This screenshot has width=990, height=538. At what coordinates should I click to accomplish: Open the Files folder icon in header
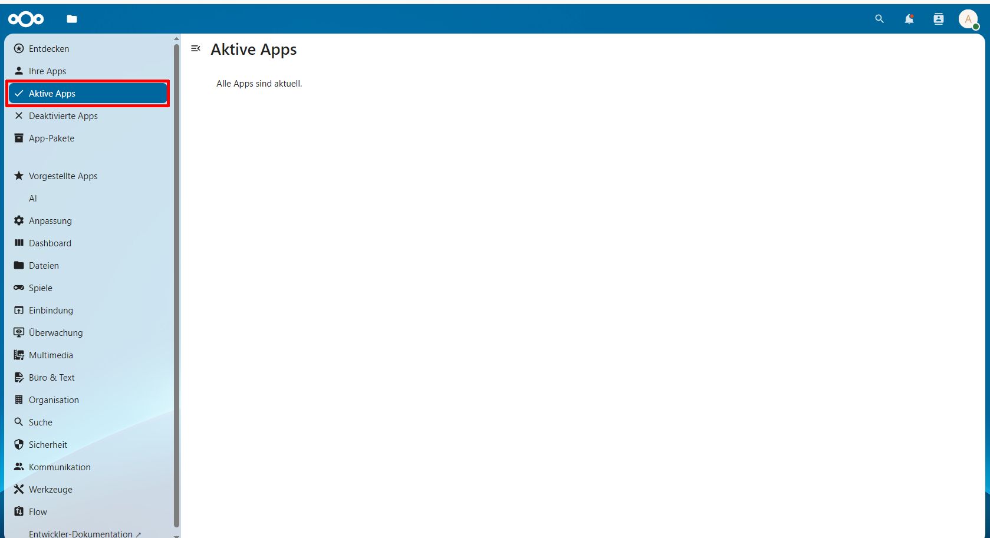pyautogui.click(x=72, y=19)
